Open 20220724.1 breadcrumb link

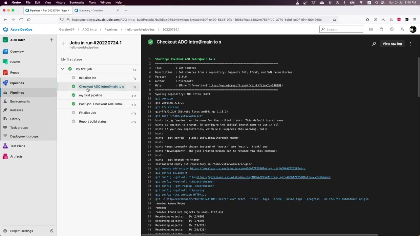click(171, 29)
